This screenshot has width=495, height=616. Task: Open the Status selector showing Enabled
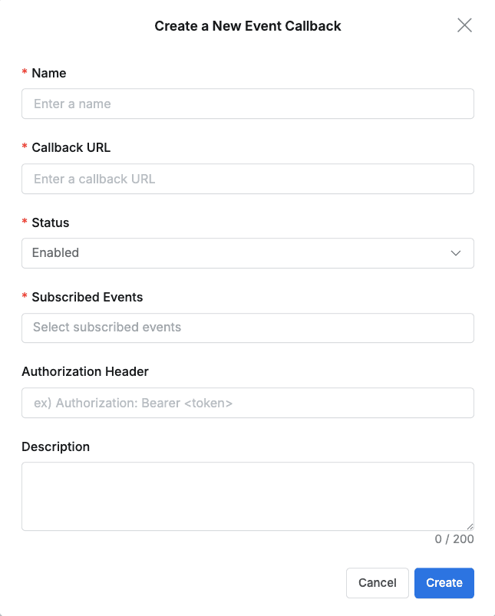pyautogui.click(x=247, y=253)
